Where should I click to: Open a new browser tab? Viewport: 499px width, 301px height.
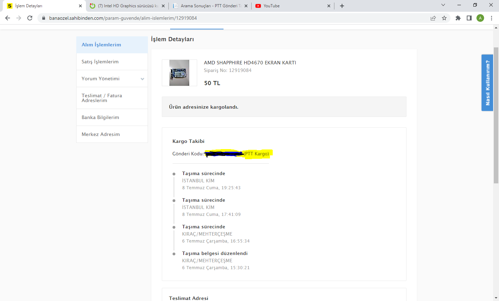[342, 6]
